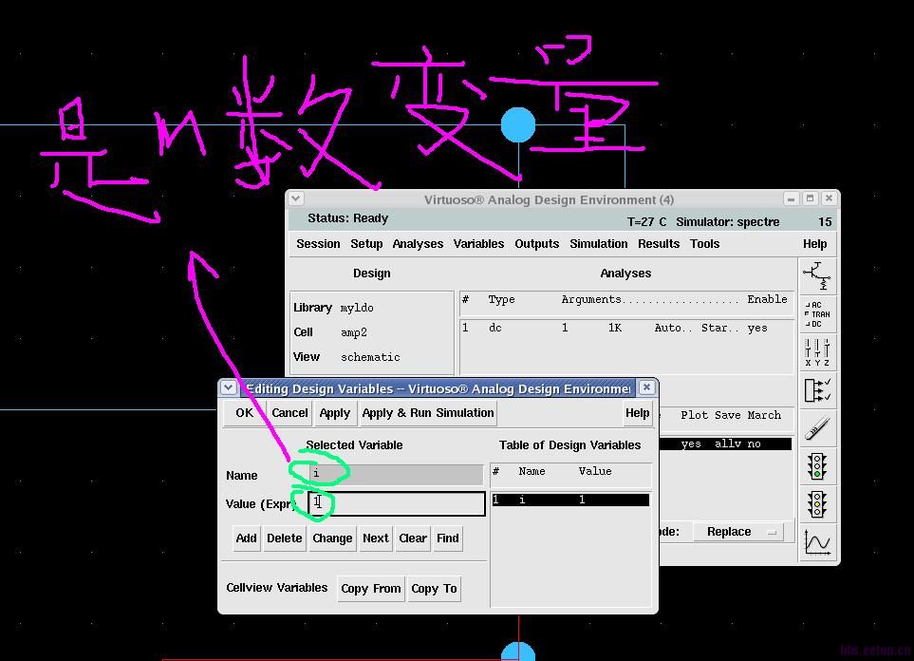Image resolution: width=914 pixels, height=661 pixels.
Task: Open Choose Analyses AC/TRAN/DC icon
Action: (x=816, y=313)
